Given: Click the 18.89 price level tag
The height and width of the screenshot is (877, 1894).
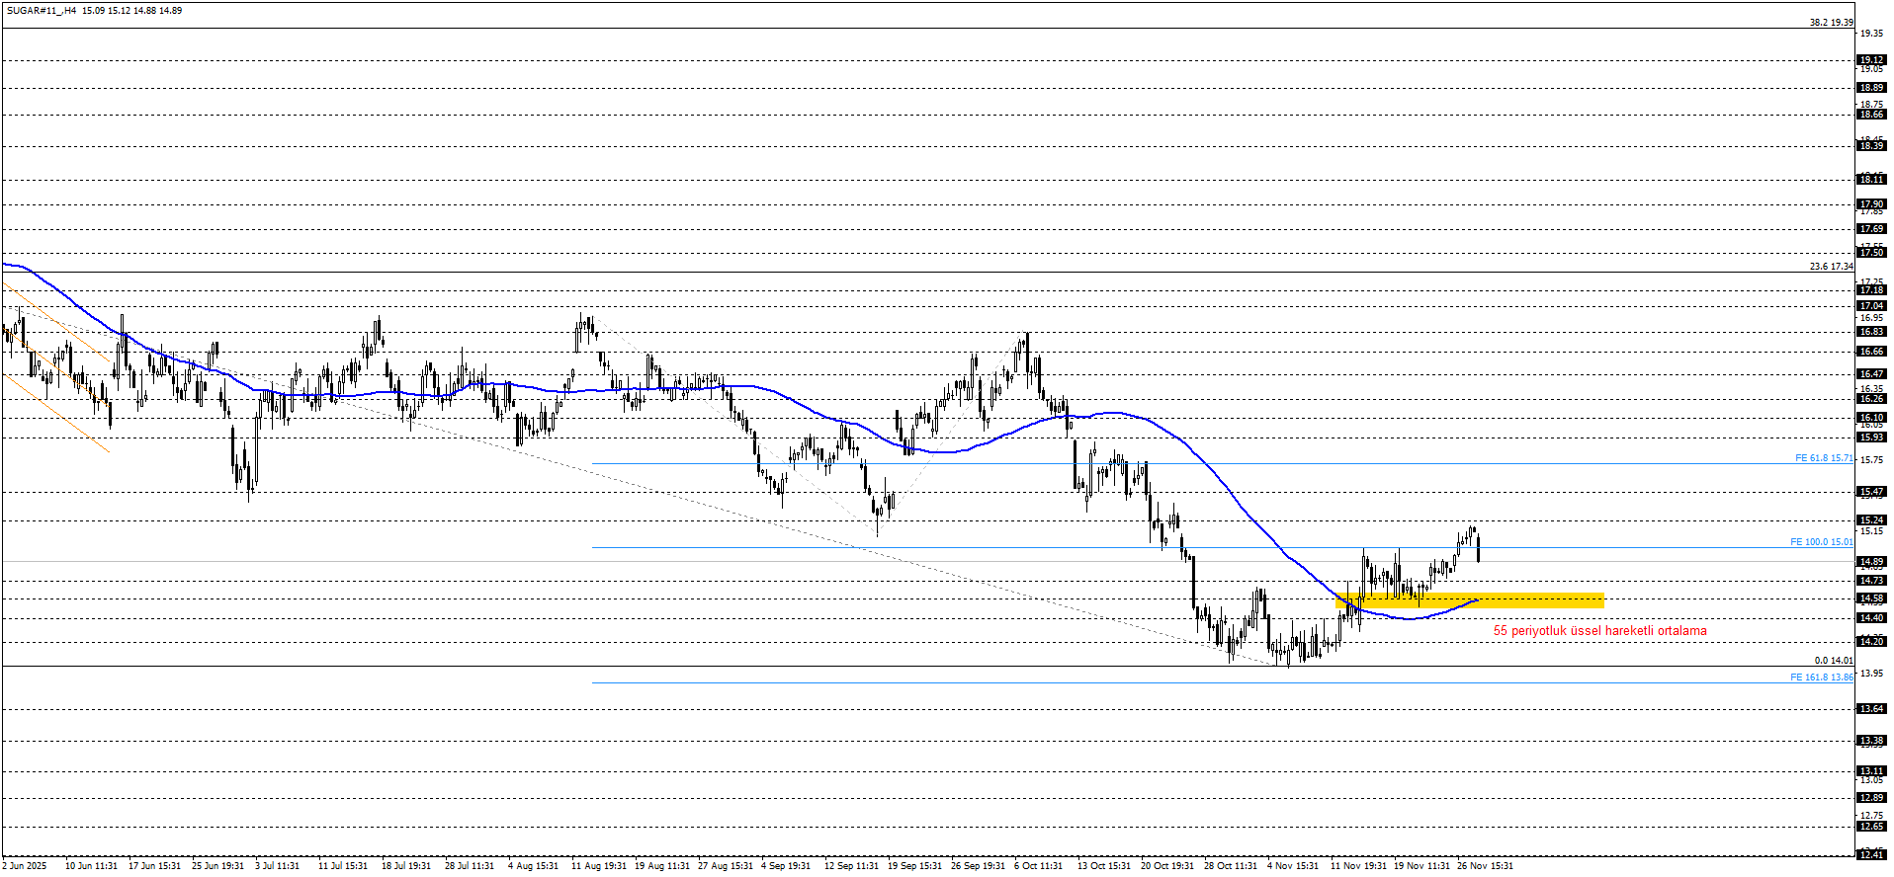Looking at the screenshot, I should [1871, 88].
